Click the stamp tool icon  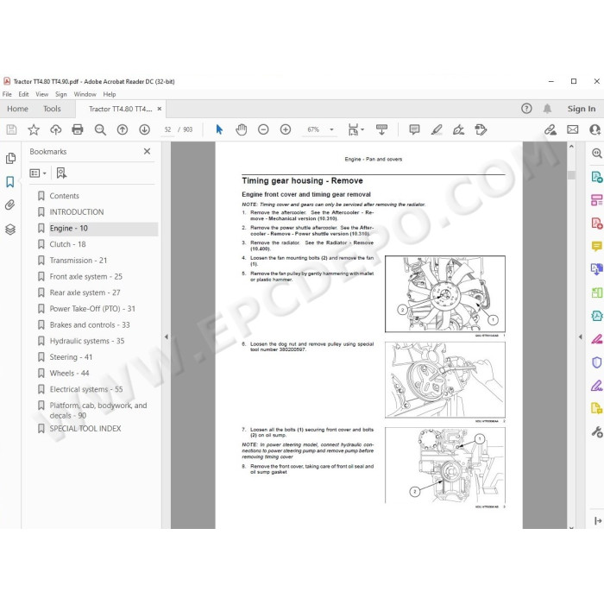pos(481,129)
